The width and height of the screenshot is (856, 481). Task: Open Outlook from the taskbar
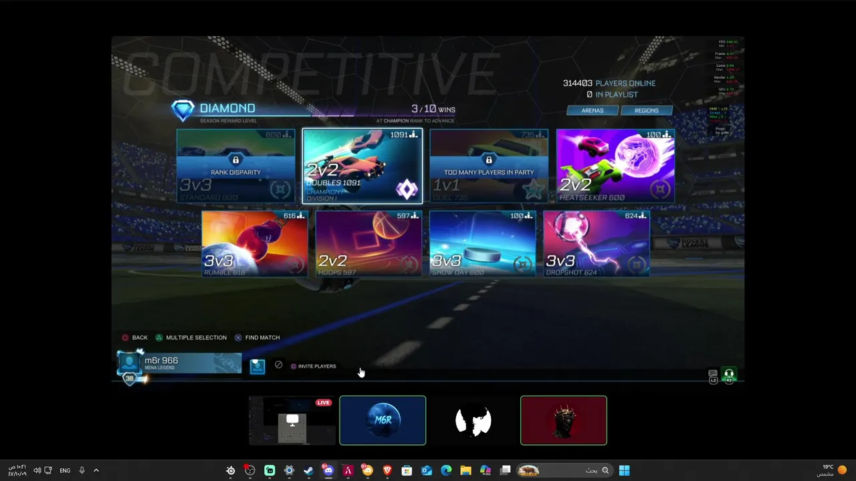tap(427, 470)
